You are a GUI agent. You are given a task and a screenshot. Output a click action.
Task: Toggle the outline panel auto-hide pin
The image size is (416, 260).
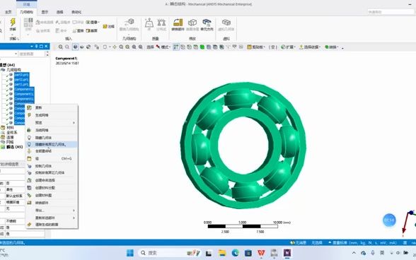[36, 46]
